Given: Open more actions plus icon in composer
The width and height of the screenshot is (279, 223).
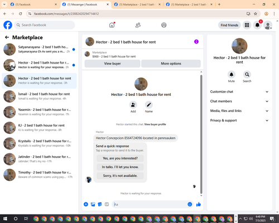Looking at the screenshot, I should (x=86, y=205).
